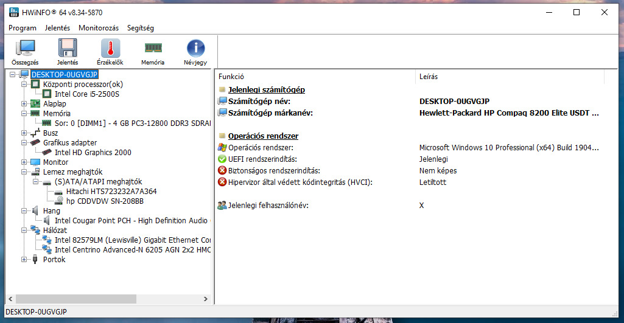The height and width of the screenshot is (323, 624).
Task: Click the users icon at Jelenlegi felhasználónév
Action: point(222,206)
